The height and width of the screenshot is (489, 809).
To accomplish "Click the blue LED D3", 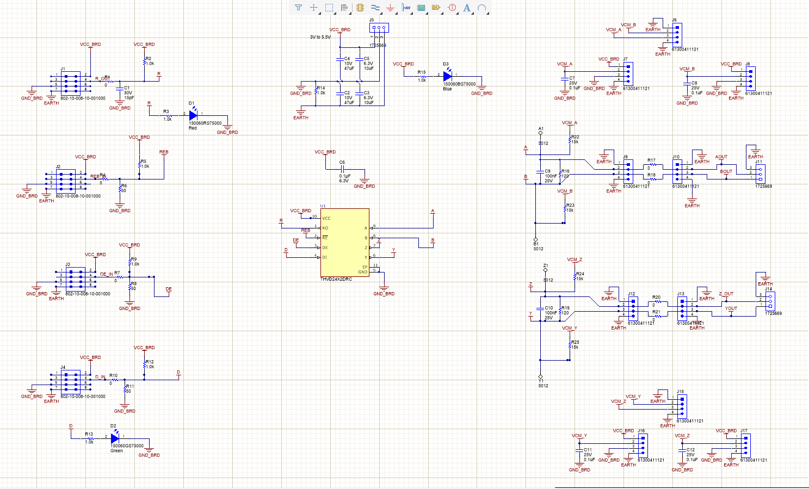I will tap(447, 76).
